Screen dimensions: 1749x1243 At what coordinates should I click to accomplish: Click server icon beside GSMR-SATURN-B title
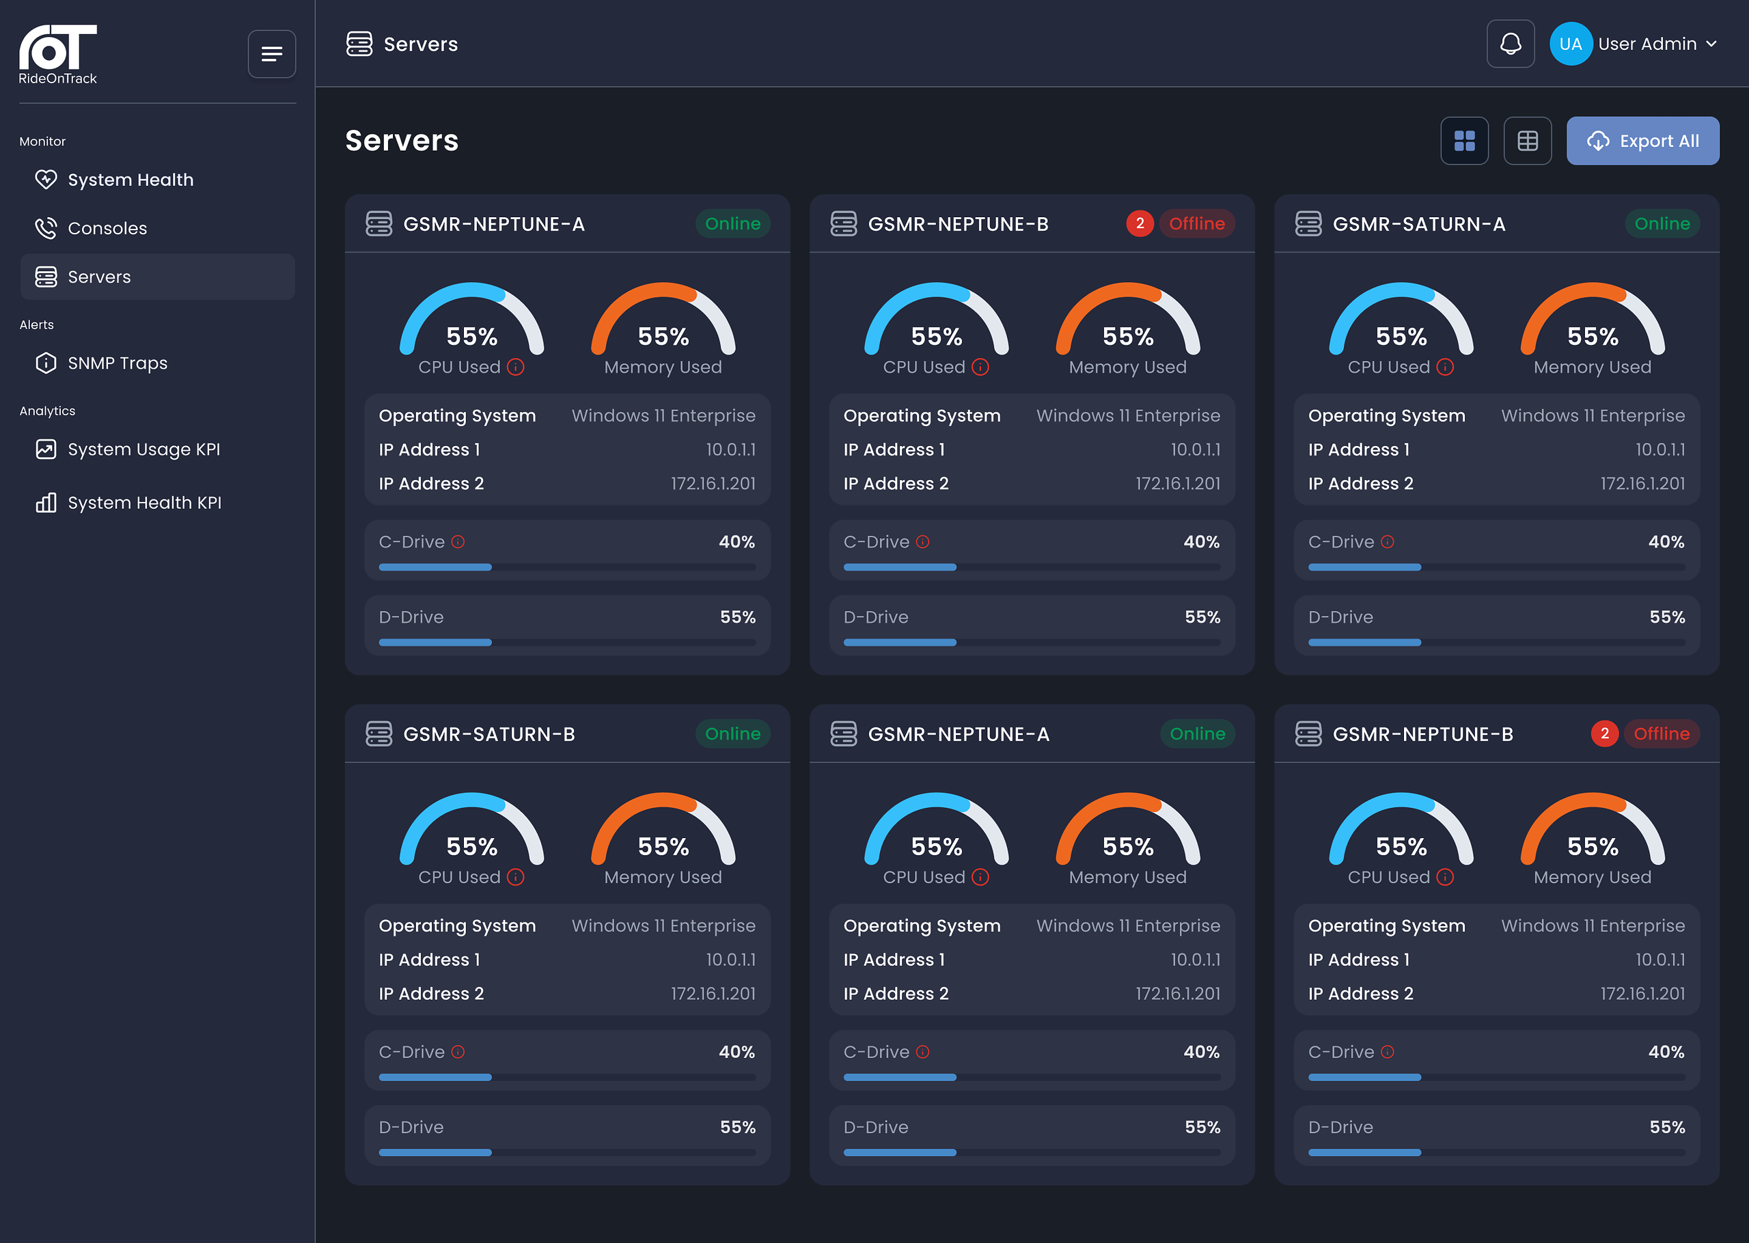(x=379, y=734)
